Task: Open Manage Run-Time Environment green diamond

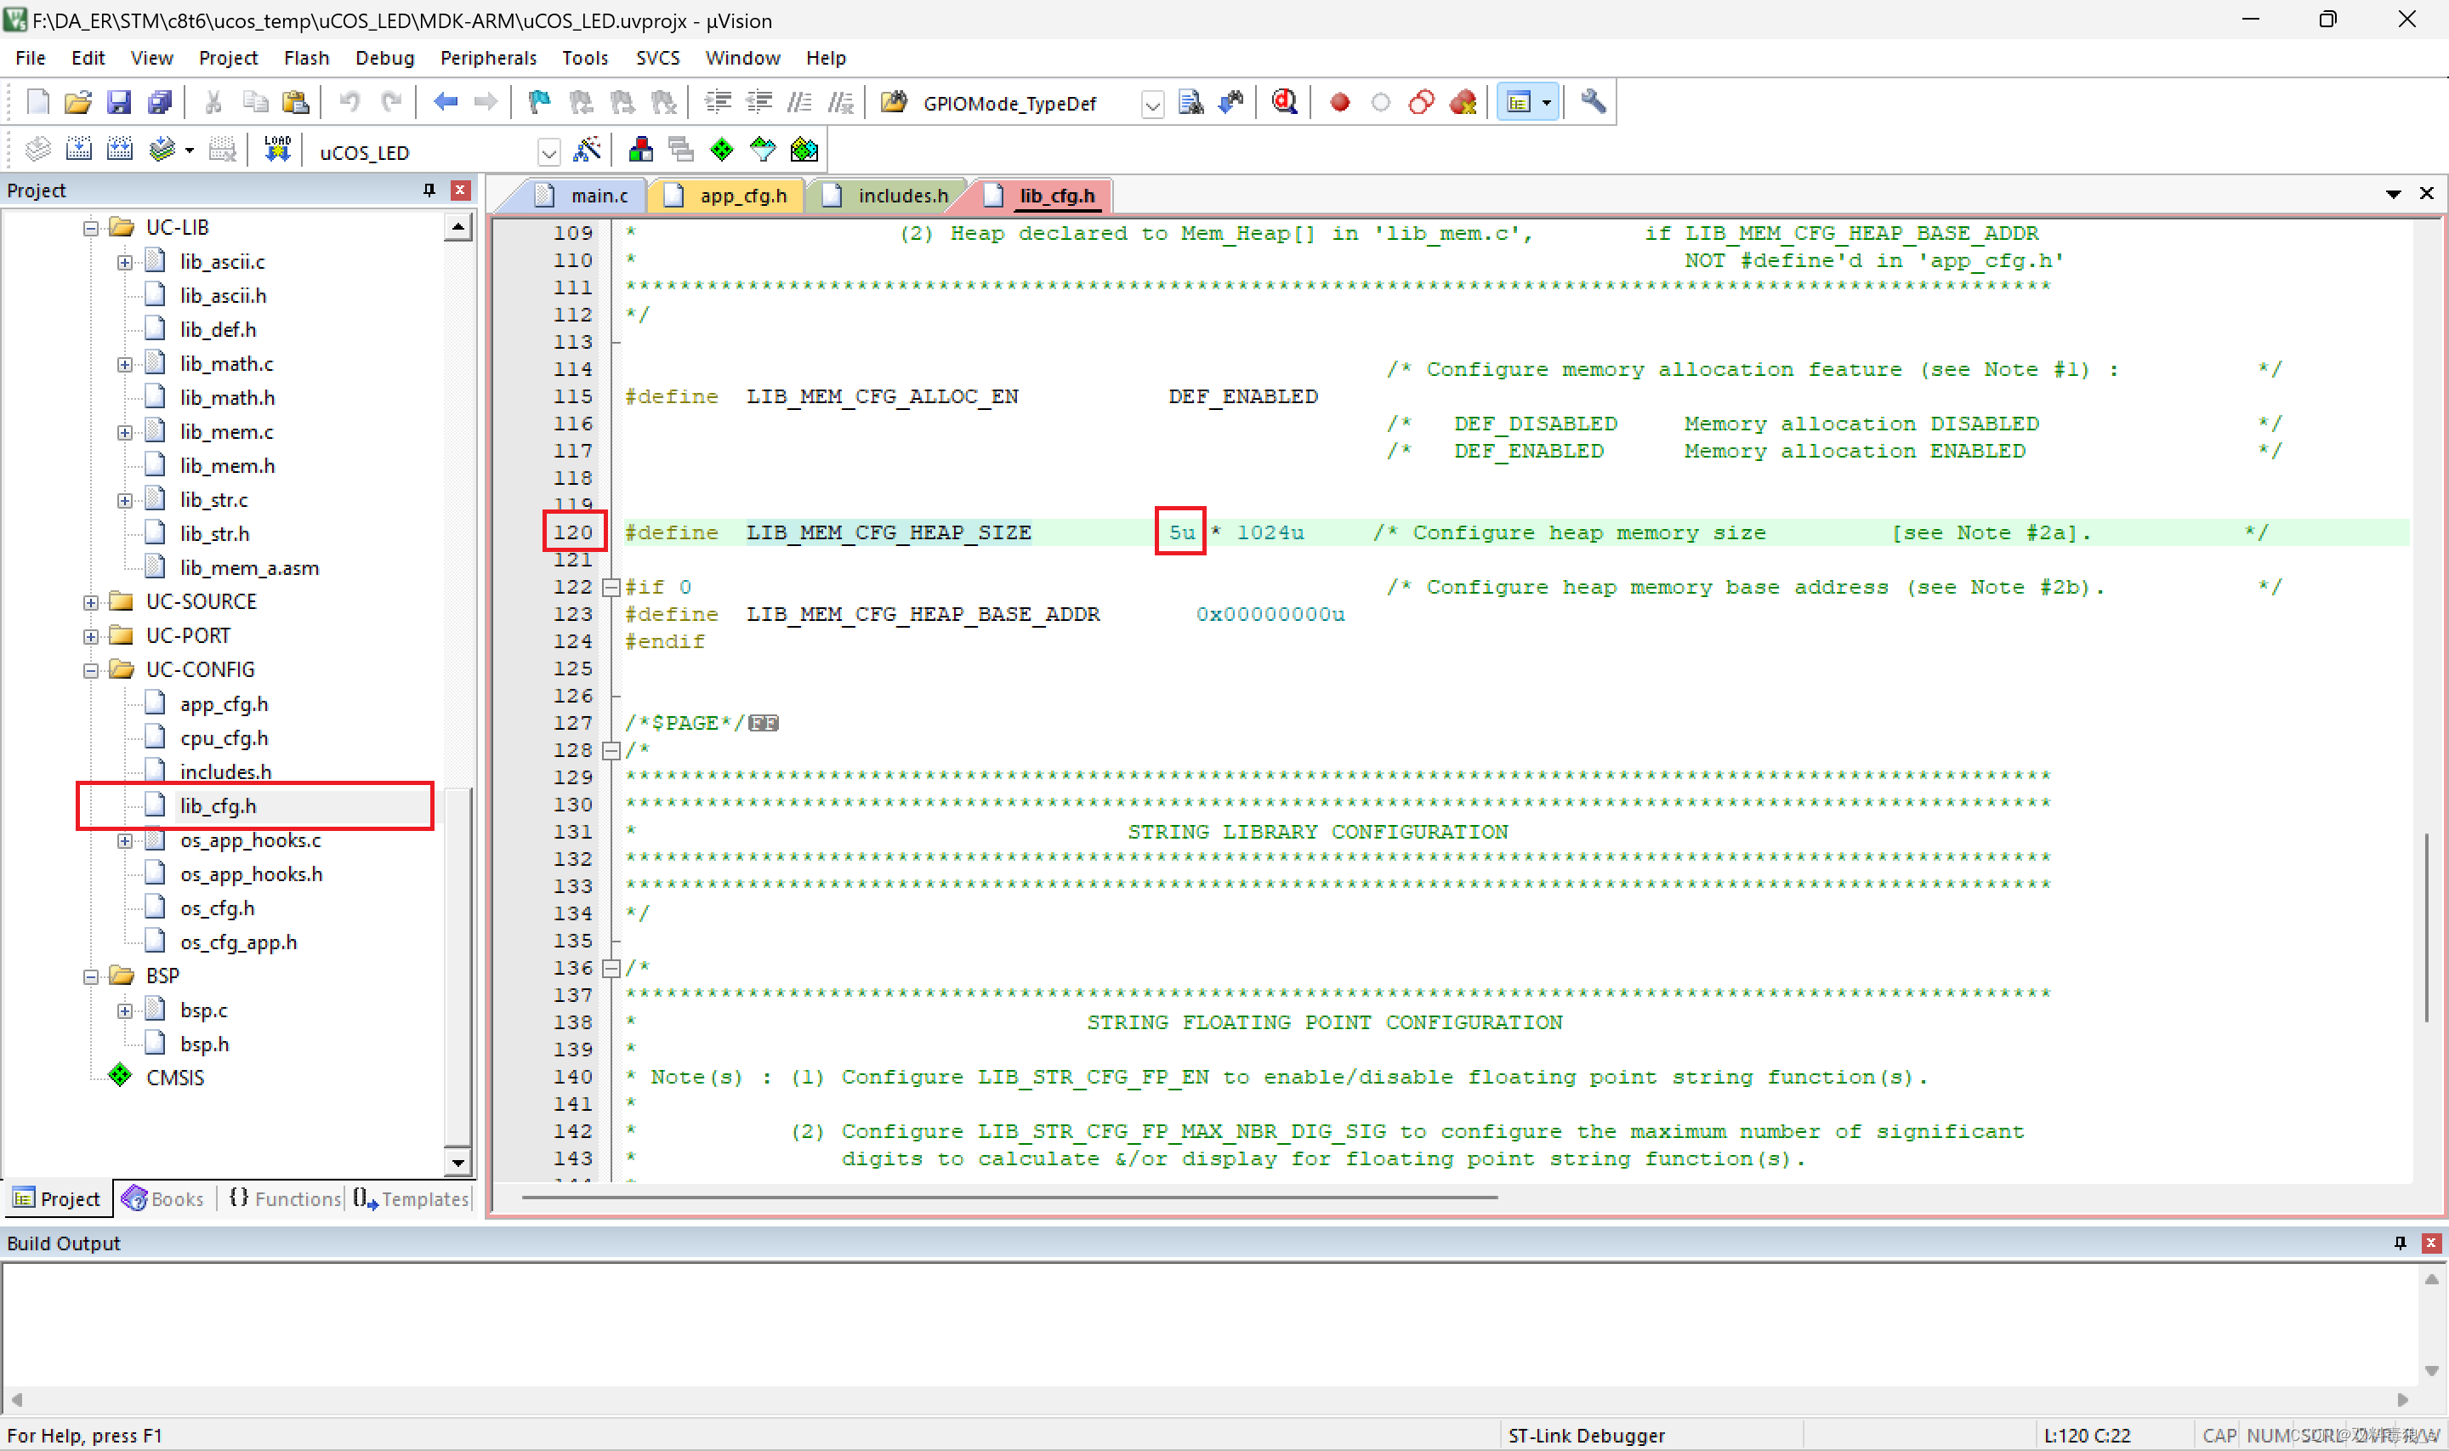Action: pyautogui.click(x=721, y=150)
